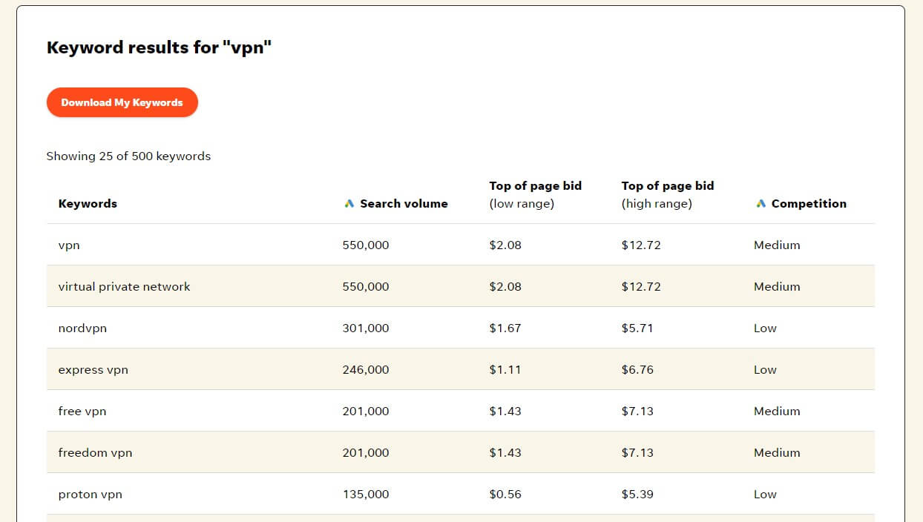Click the $1.11 low bid for express vpn
Viewport: 923px width, 522px height.
tap(505, 370)
